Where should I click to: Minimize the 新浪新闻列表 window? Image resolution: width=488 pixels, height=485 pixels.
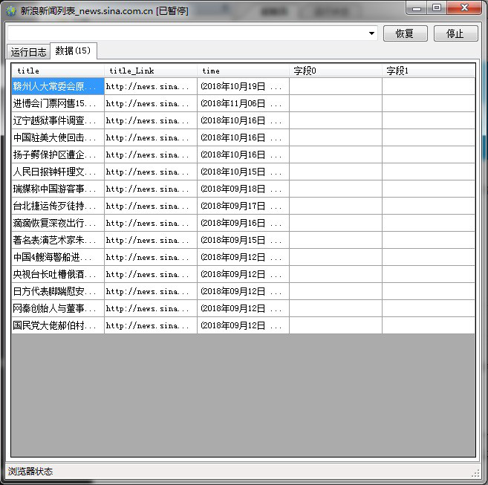(417, 8)
